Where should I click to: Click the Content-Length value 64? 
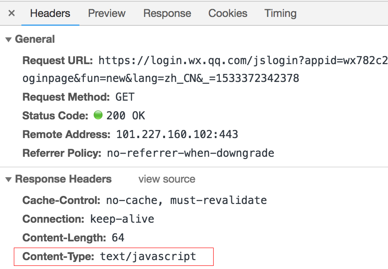(118, 238)
